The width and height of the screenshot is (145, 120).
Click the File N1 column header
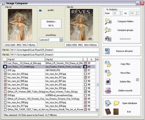pyautogui.click(x=26, y=59)
